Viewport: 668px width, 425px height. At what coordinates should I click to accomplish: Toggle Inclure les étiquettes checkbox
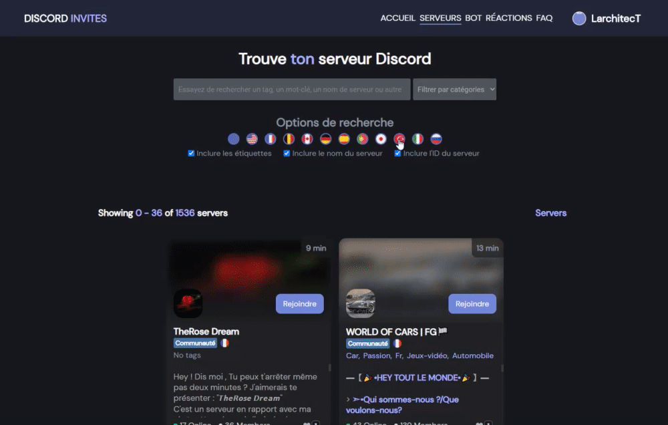click(191, 154)
